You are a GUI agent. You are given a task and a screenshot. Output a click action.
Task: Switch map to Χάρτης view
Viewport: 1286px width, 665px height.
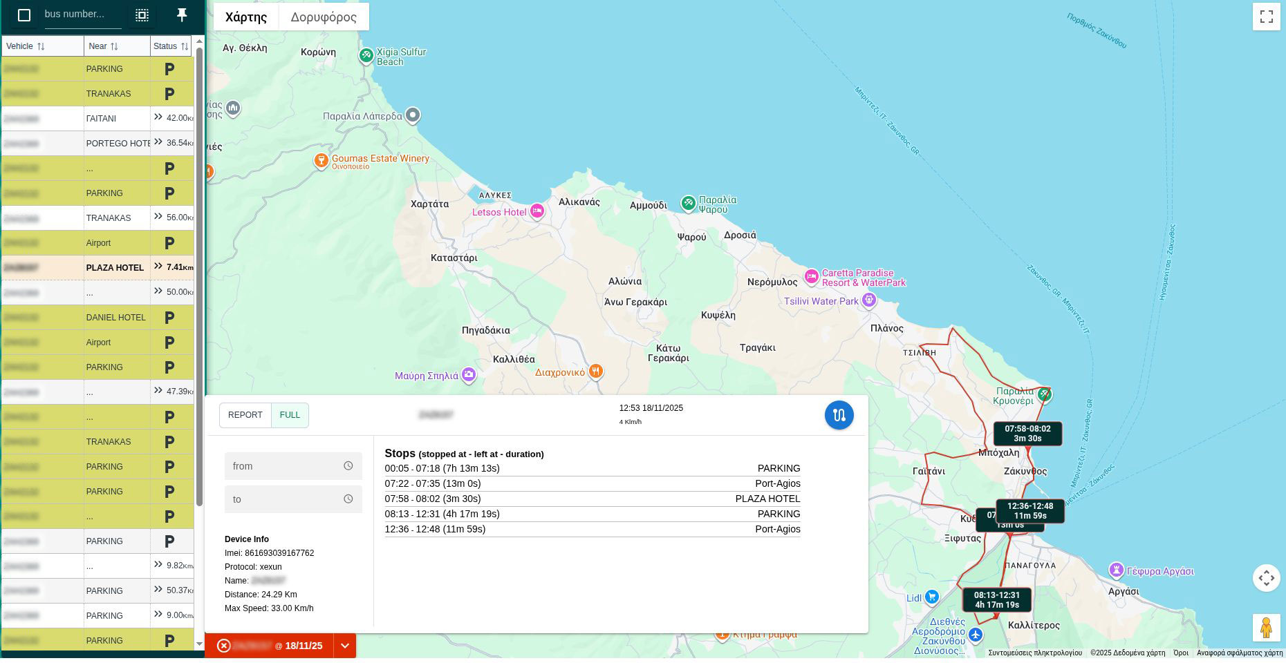(246, 17)
